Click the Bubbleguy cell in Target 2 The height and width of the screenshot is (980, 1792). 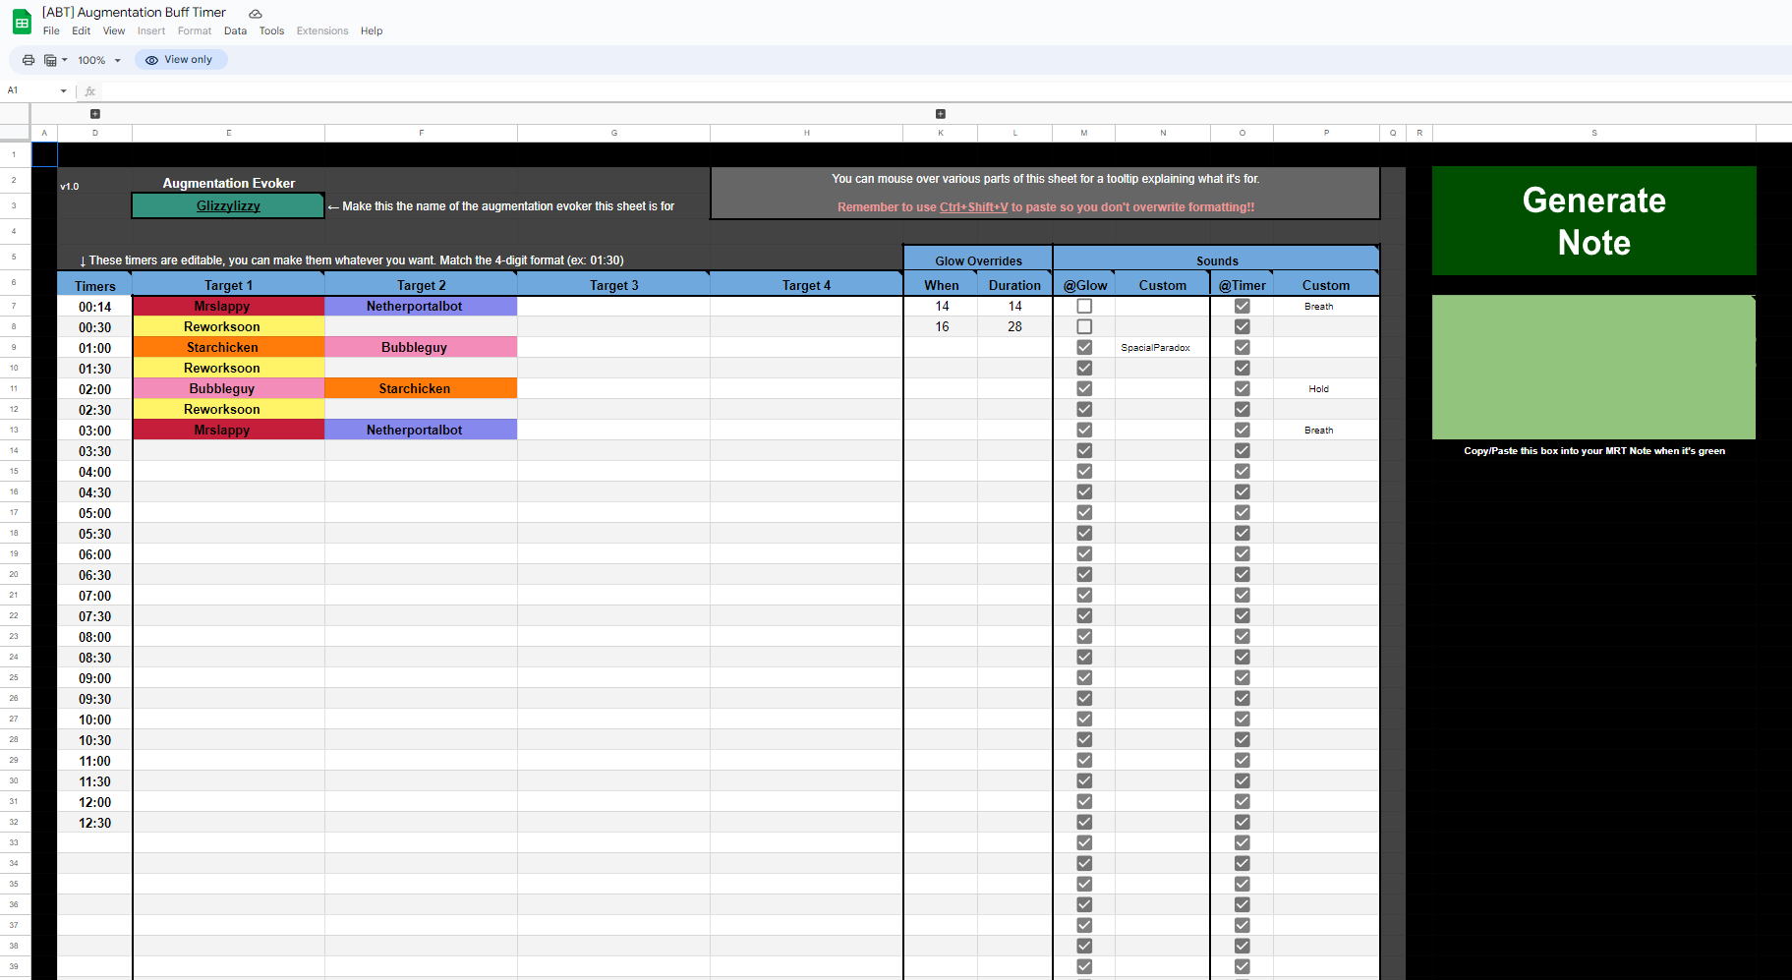pyautogui.click(x=421, y=347)
